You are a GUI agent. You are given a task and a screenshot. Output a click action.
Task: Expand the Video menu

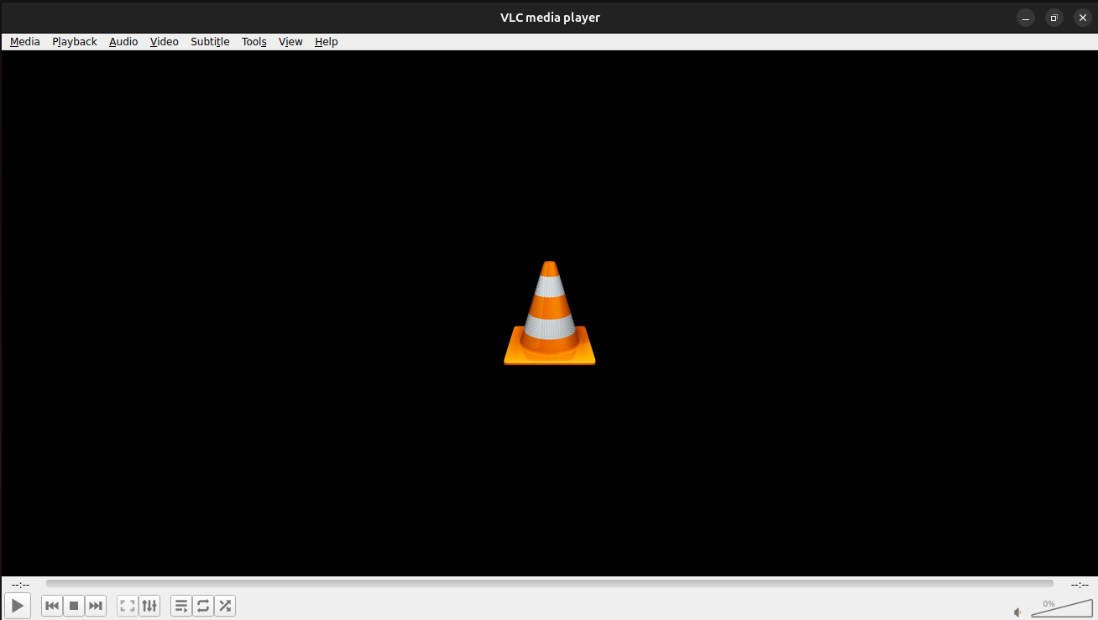pyautogui.click(x=165, y=42)
